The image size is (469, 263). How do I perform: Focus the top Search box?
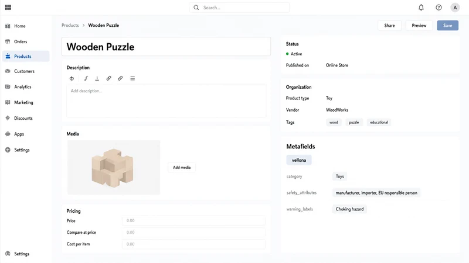[239, 8]
